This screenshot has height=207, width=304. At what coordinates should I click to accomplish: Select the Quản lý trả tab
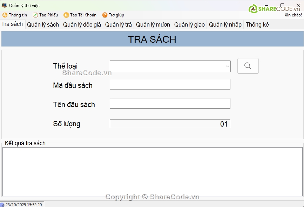(118, 24)
